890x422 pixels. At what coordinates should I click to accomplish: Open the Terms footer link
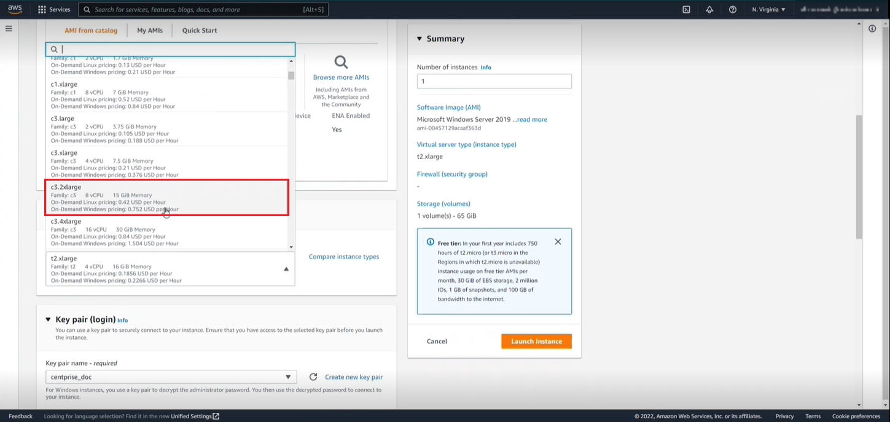(813, 416)
